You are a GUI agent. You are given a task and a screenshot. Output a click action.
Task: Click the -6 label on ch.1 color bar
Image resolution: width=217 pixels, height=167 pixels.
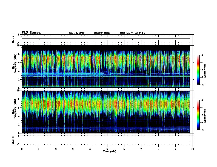tap(202, 55)
